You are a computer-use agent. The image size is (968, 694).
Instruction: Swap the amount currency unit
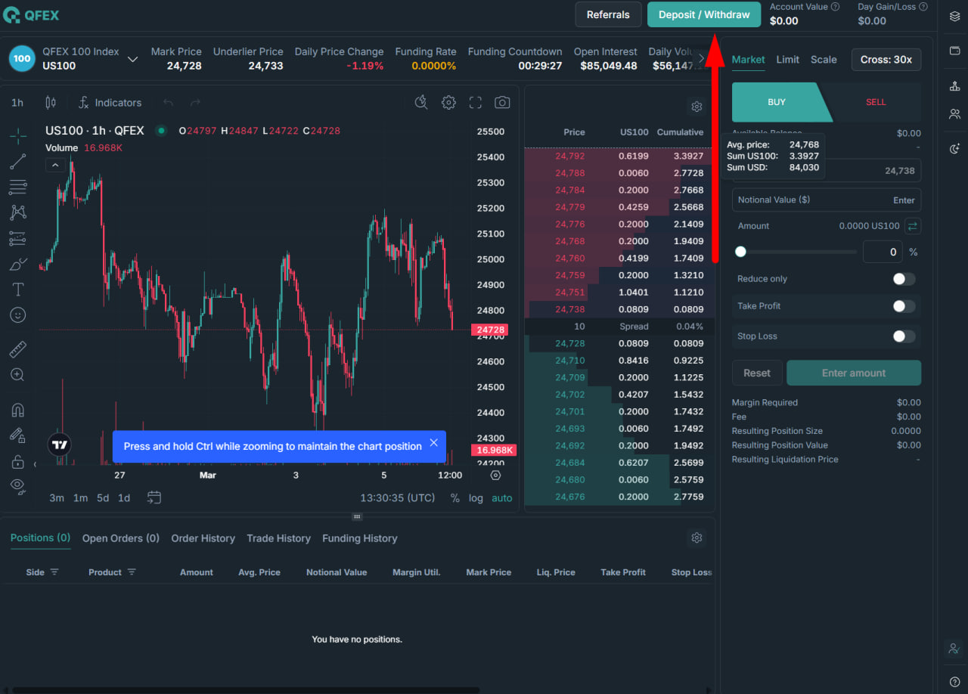click(913, 226)
